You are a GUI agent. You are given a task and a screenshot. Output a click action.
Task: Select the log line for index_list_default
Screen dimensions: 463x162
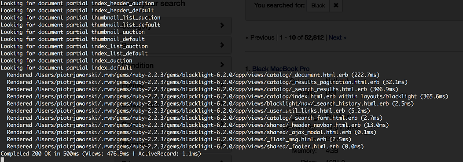[74, 53]
